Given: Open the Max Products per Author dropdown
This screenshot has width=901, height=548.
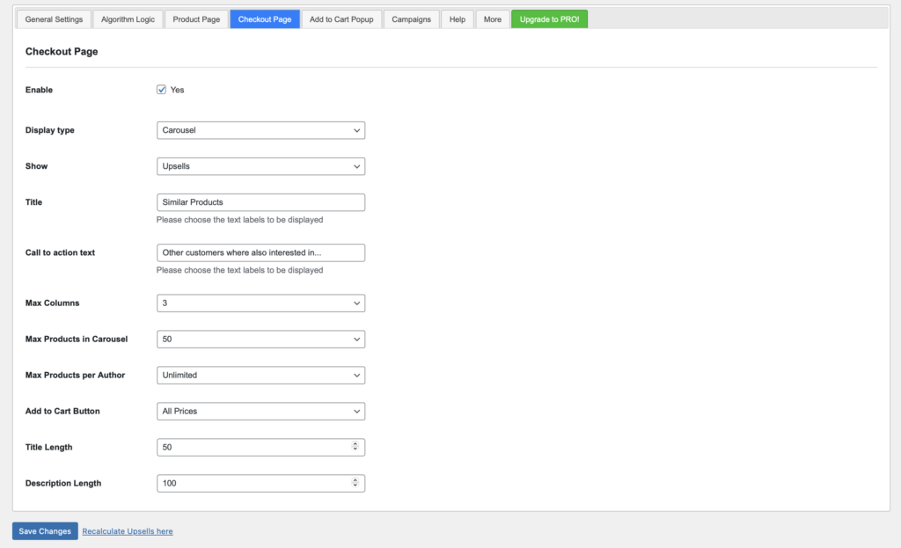Looking at the screenshot, I should (x=260, y=375).
